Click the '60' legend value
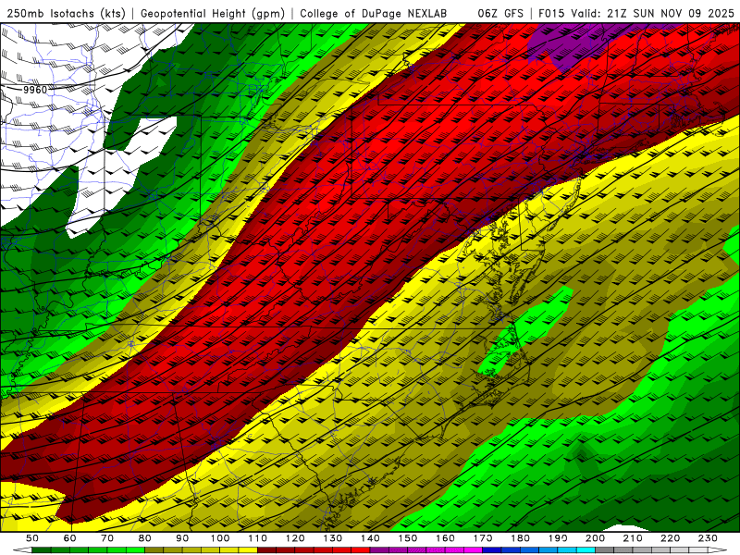 pos(70,538)
